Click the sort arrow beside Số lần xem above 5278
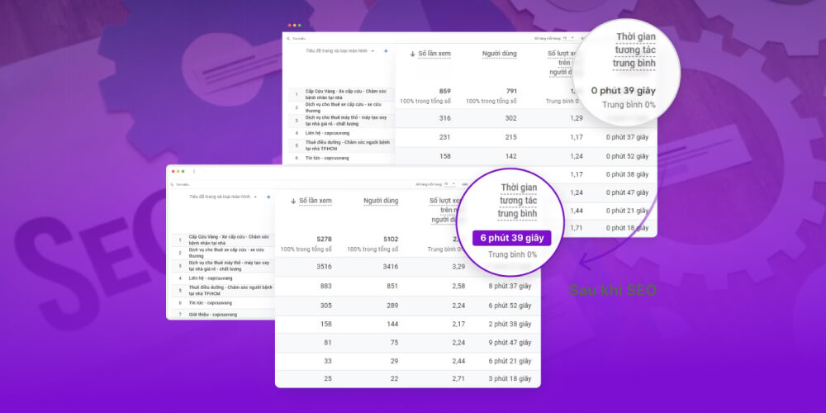The width and height of the screenshot is (826, 413). [293, 201]
